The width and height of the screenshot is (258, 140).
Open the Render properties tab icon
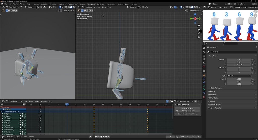click(x=204, y=52)
